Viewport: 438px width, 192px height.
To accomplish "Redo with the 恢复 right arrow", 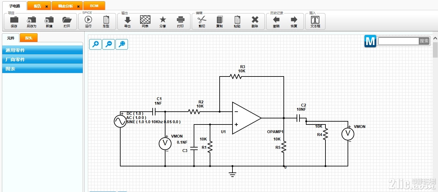I will coord(294,20).
